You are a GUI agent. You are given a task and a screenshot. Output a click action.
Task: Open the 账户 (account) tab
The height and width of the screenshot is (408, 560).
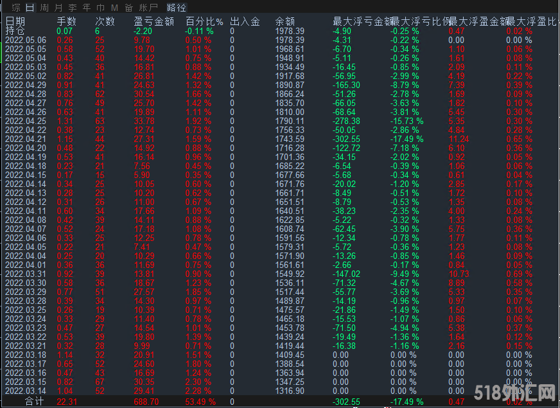point(149,8)
